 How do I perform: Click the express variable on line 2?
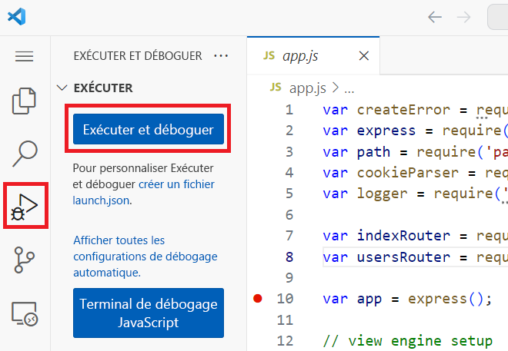pyautogui.click(x=386, y=131)
